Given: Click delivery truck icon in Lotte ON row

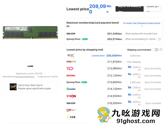Looking at the screenshot, I should tap(130, 95).
